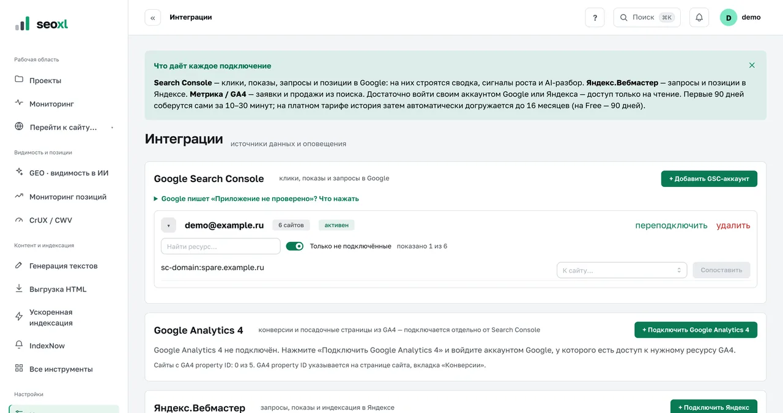The image size is (783, 413).
Task: Click the grid icon beside Все инструменты
Action: pyautogui.click(x=19, y=368)
